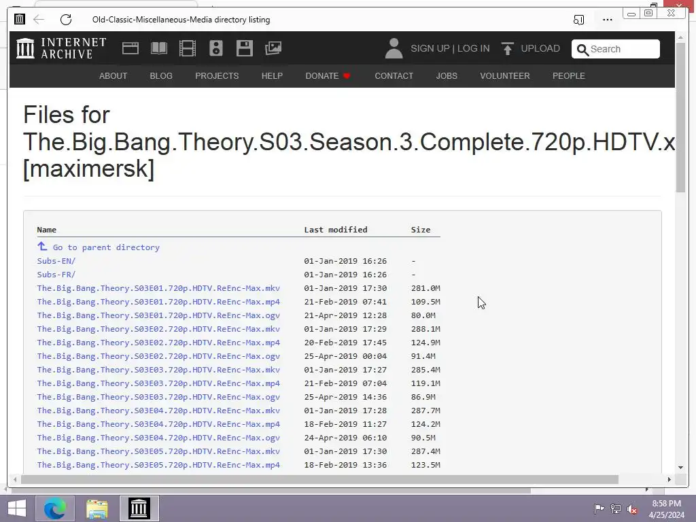The height and width of the screenshot is (522, 696).
Task: Click the parent directory up-arrow icon
Action: pyautogui.click(x=42, y=246)
